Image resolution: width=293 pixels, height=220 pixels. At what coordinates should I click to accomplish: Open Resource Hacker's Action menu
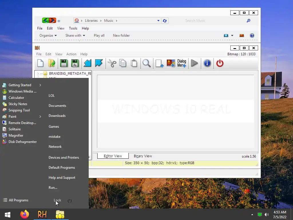point(71,54)
